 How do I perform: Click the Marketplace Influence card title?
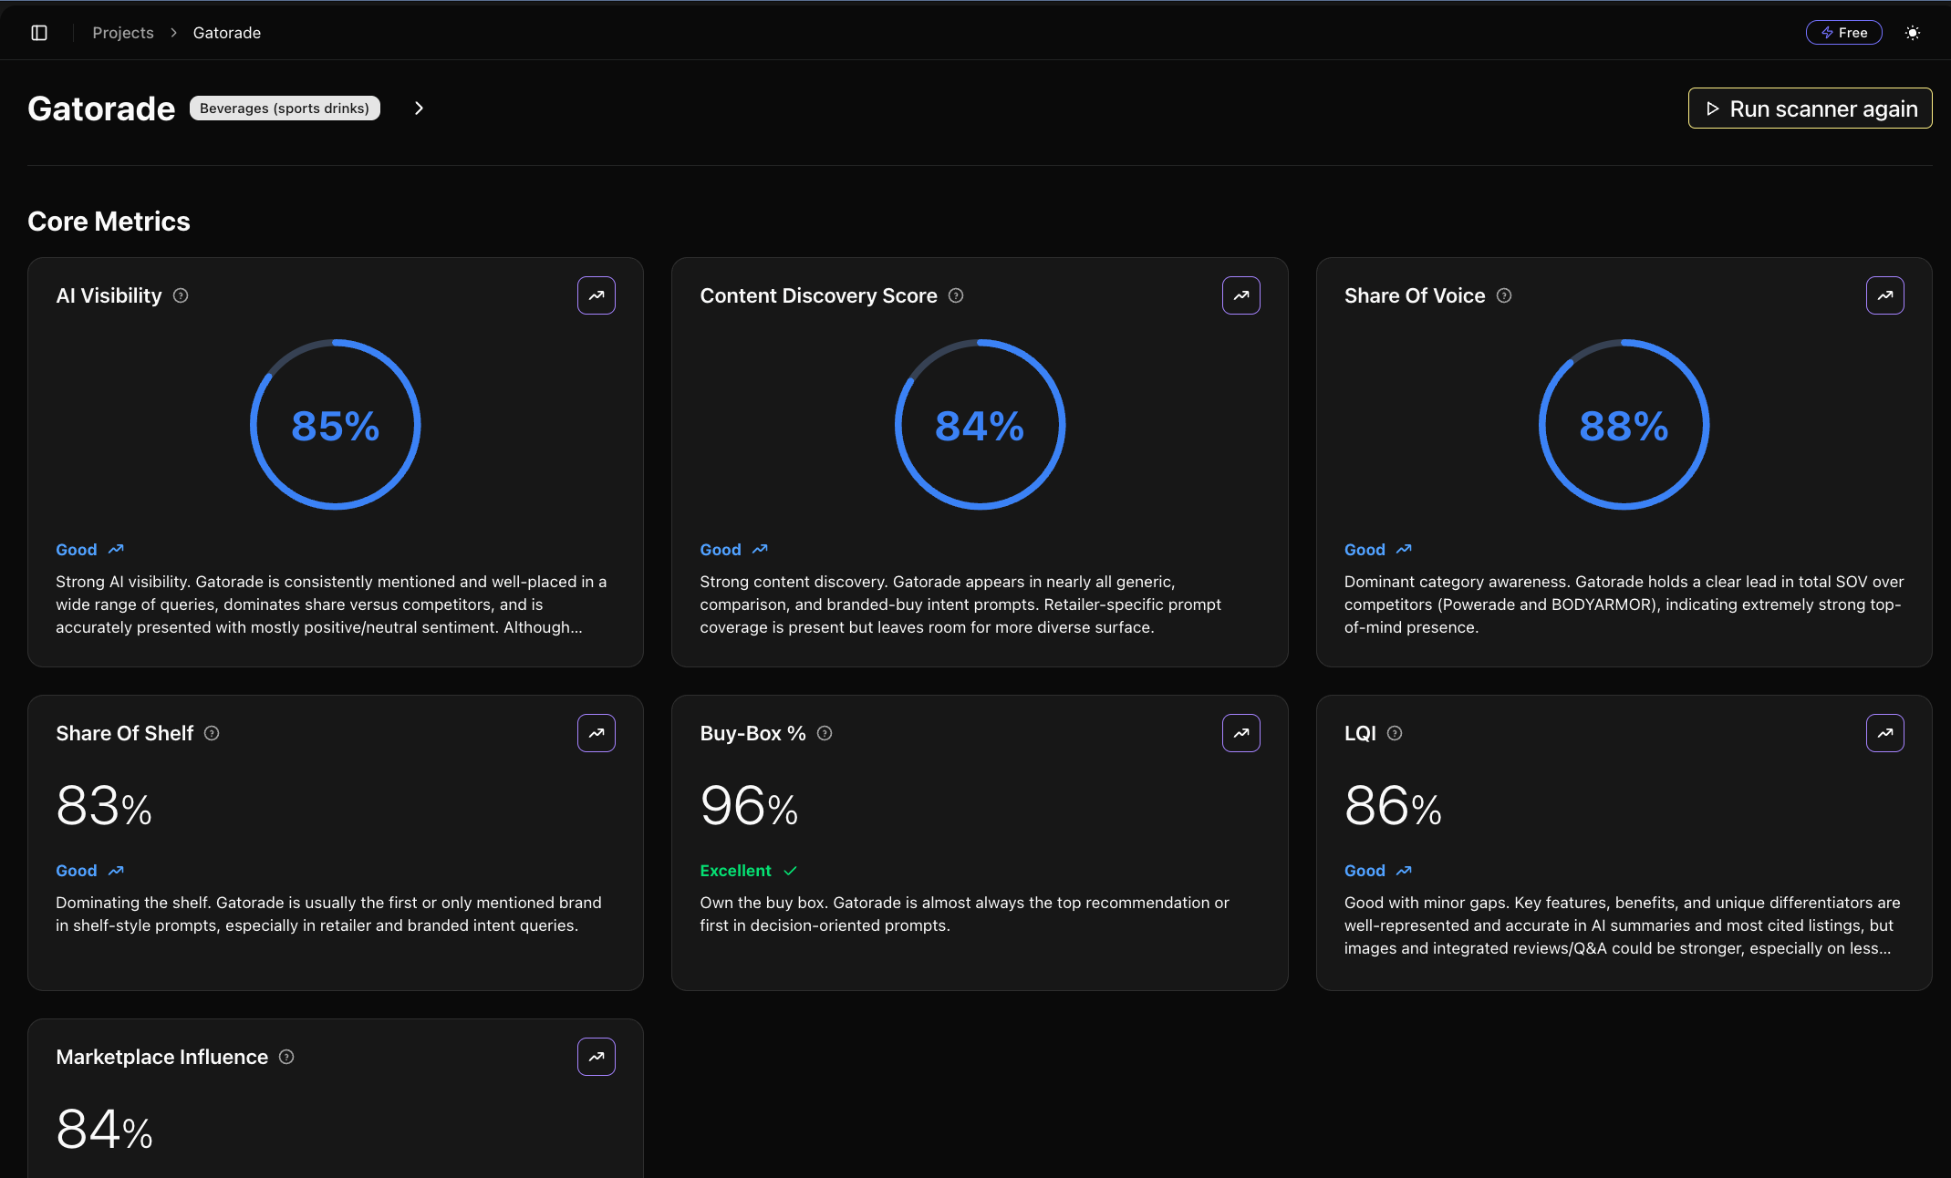click(161, 1057)
